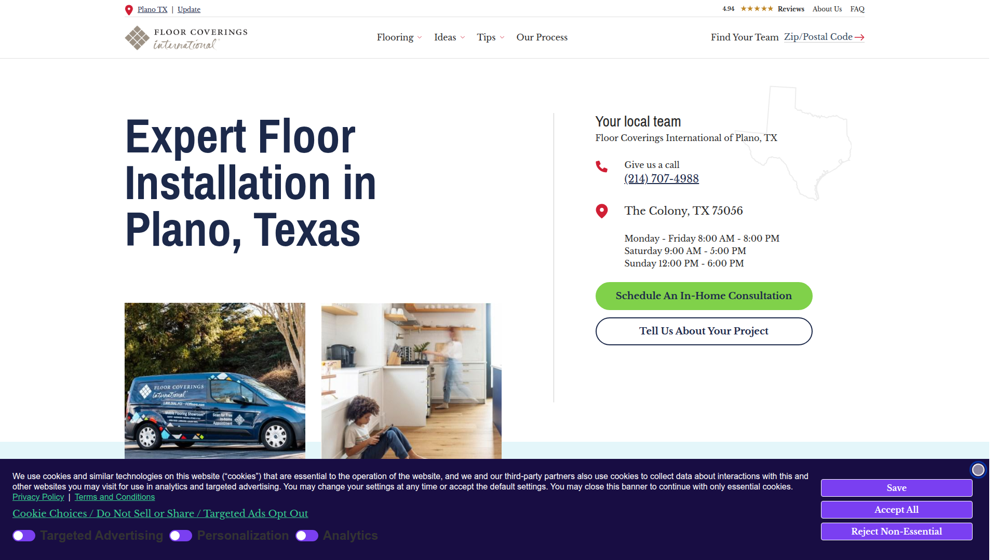Click 'Find Your Team' label
This screenshot has width=997, height=560.
tap(745, 37)
